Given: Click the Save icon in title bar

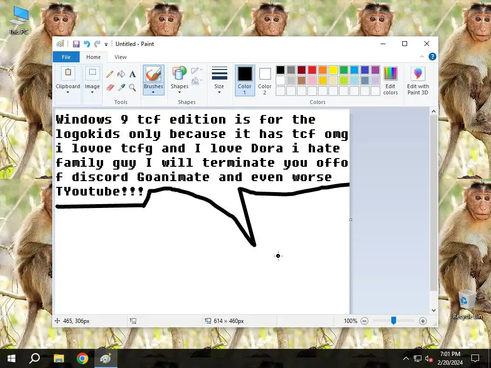Looking at the screenshot, I should coord(76,44).
